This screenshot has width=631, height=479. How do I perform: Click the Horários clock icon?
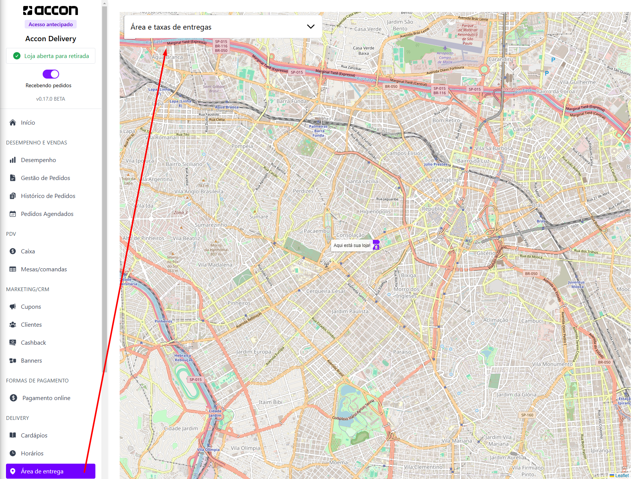click(13, 453)
